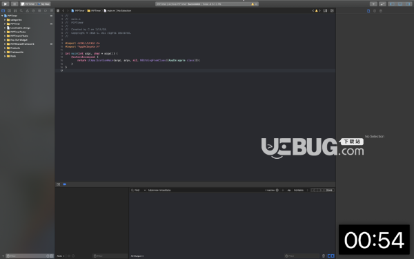Click the code review arrows button
This screenshot has width=414, height=259.
[382, 4]
